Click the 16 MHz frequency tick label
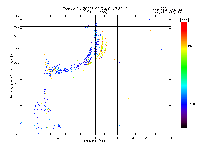Image resolution: width=201 pixels, height=150 pixels. pos(171,138)
